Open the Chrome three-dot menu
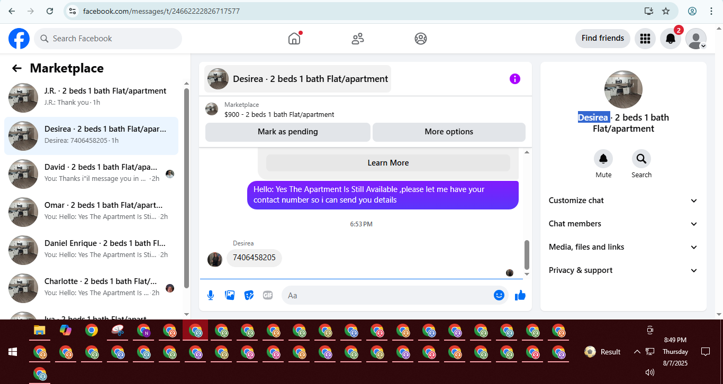The image size is (723, 384). point(710,11)
